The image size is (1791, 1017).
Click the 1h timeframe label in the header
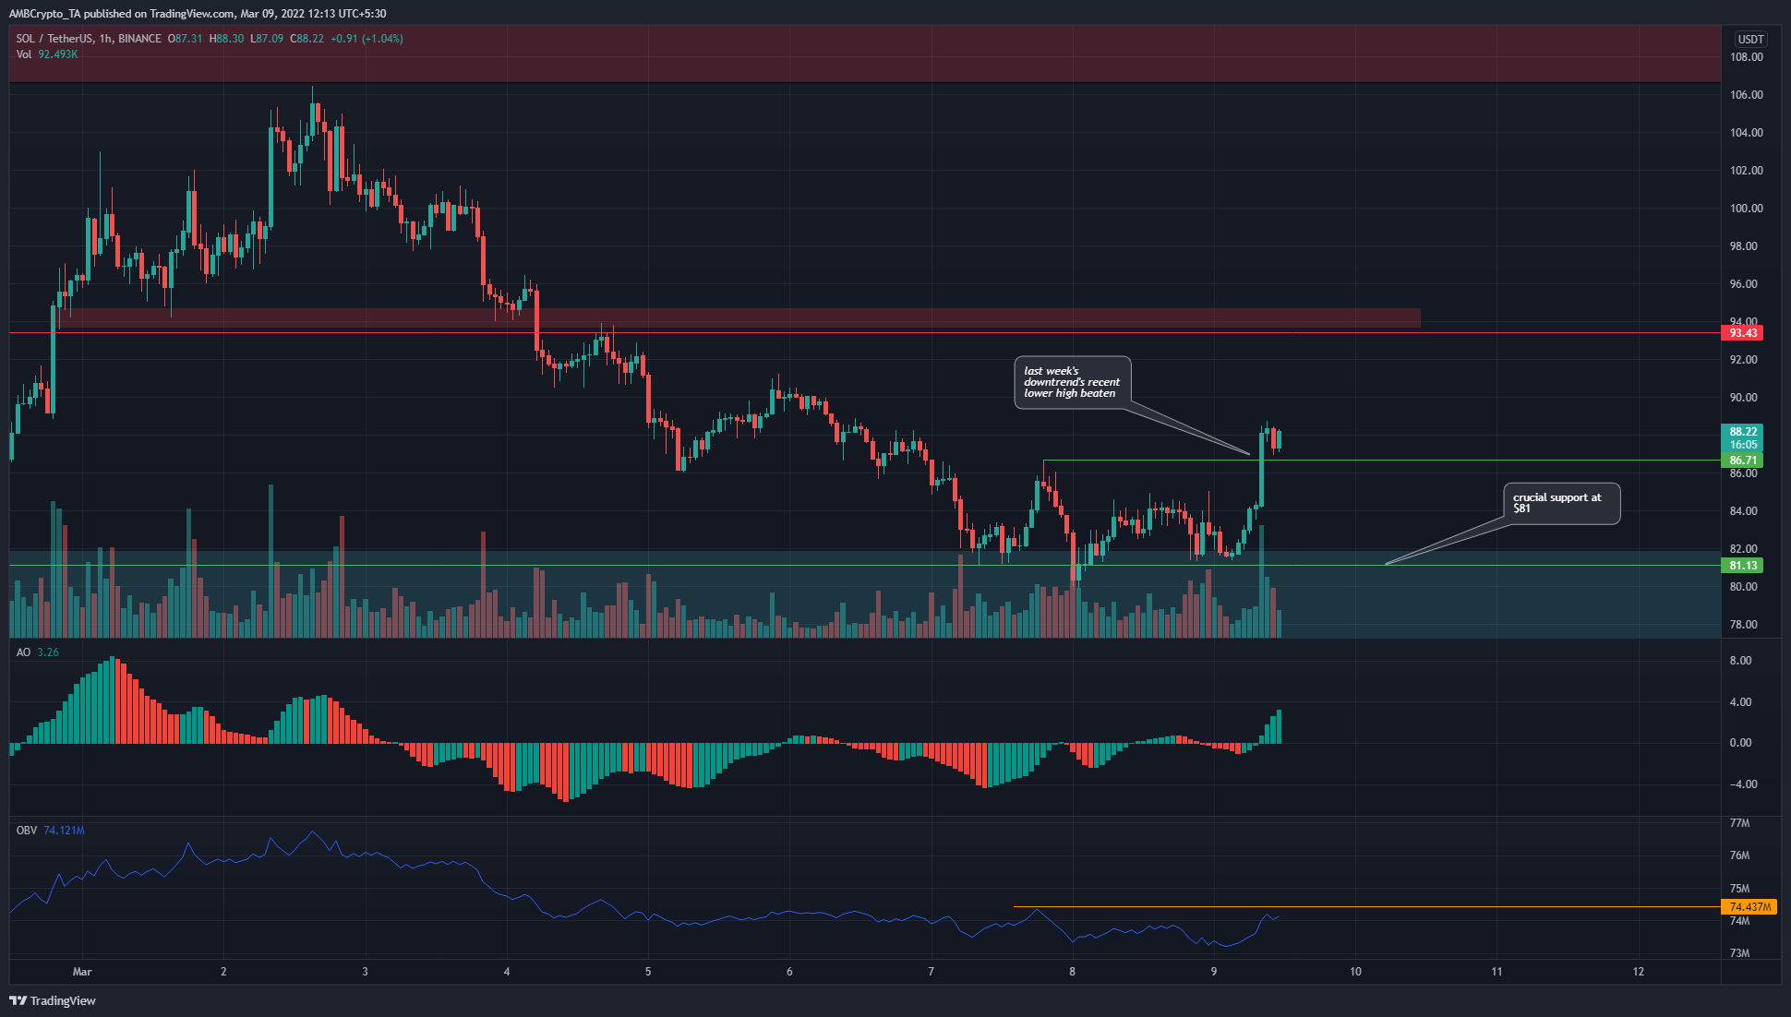click(x=104, y=39)
